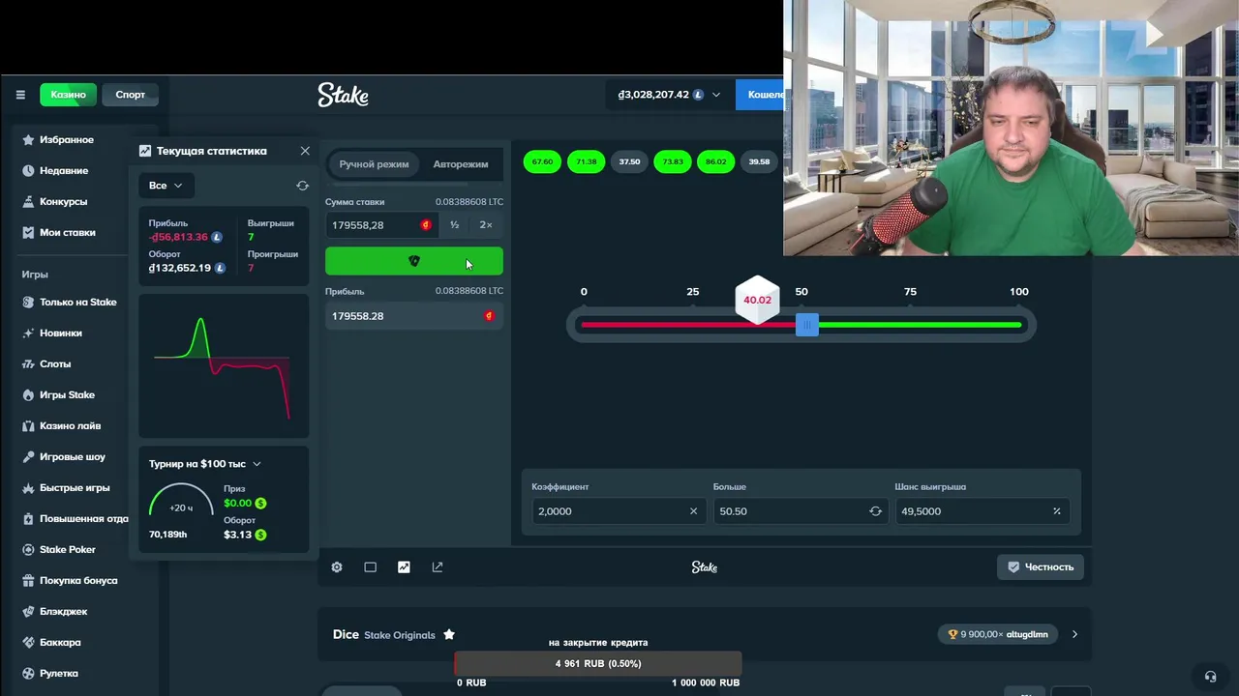Viewport: 1239px width, 696px height.
Task: Click the Игровые шоу icon
Action: tap(29, 457)
